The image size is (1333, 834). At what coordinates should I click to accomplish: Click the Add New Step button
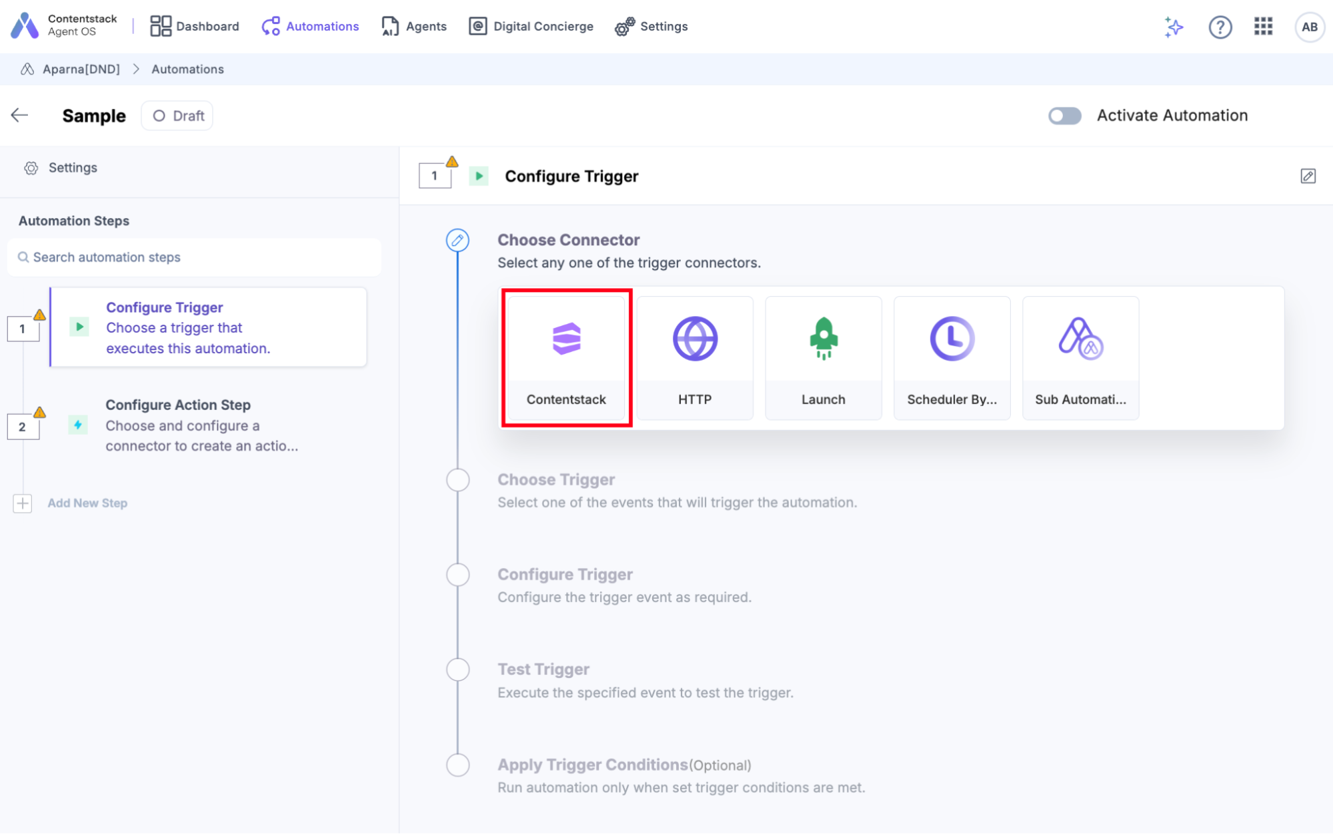(87, 503)
